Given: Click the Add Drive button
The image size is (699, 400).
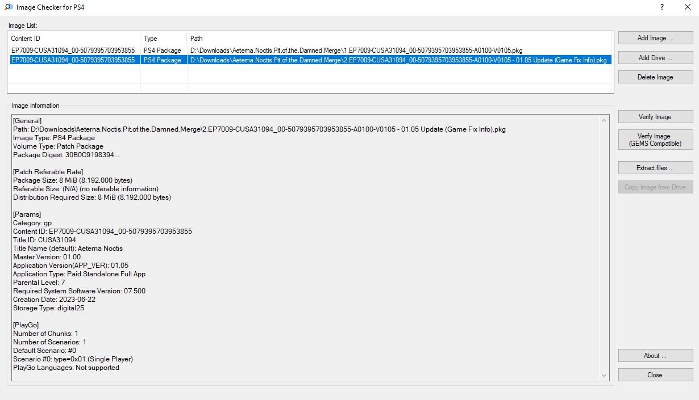Looking at the screenshot, I should click(655, 58).
